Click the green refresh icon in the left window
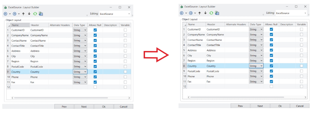The height and width of the screenshot is (116, 312). 35,14
